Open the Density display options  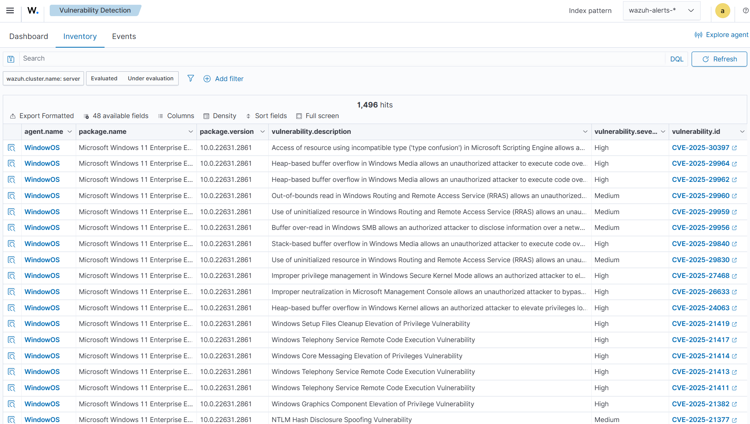[x=220, y=116]
